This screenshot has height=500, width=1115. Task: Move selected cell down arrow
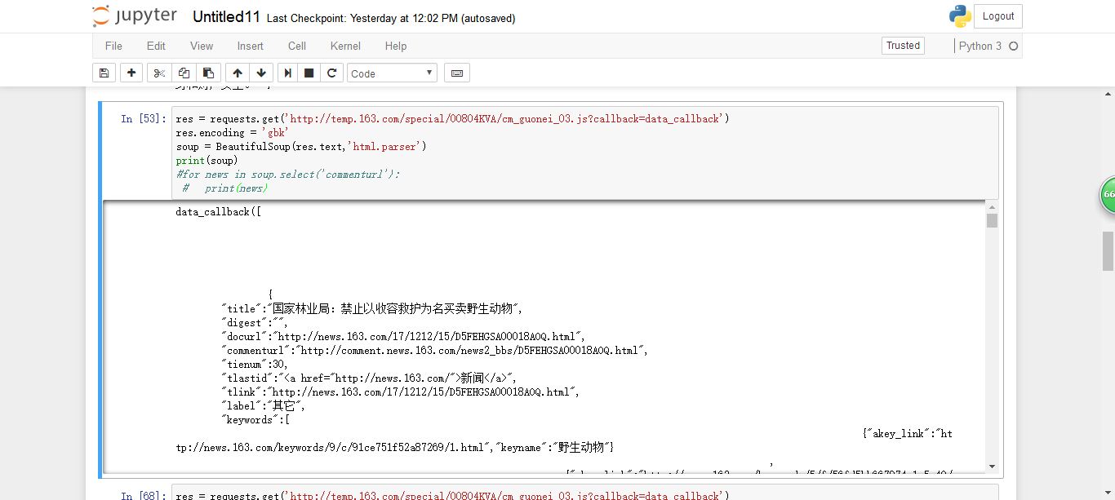[260, 73]
